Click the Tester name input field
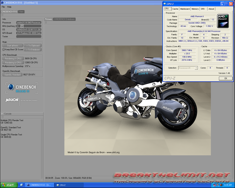 [x=29, y=36]
